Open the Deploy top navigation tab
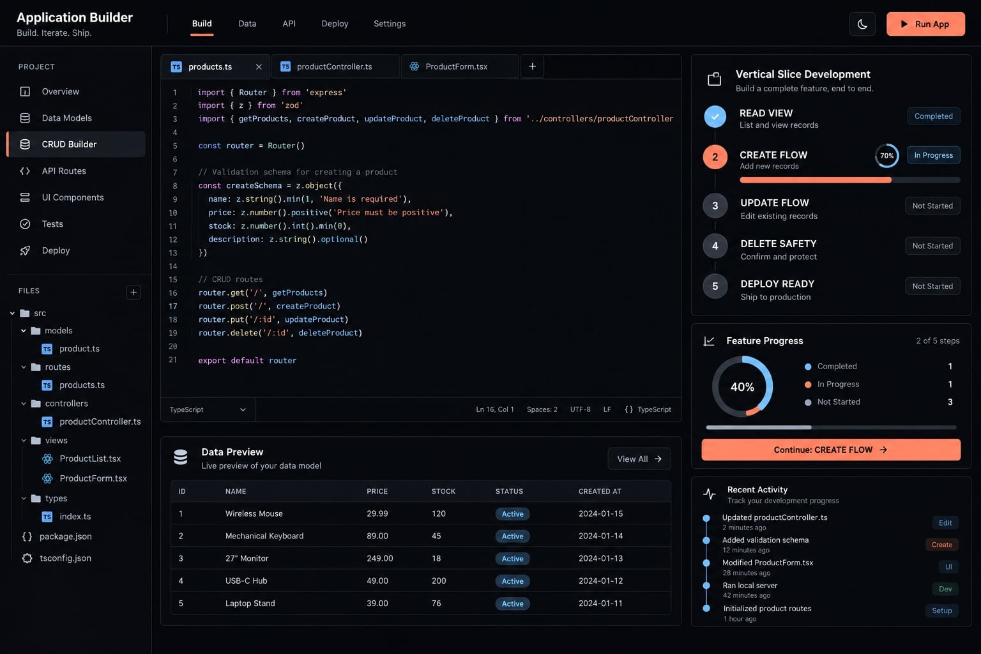The height and width of the screenshot is (654, 981). 335,24
